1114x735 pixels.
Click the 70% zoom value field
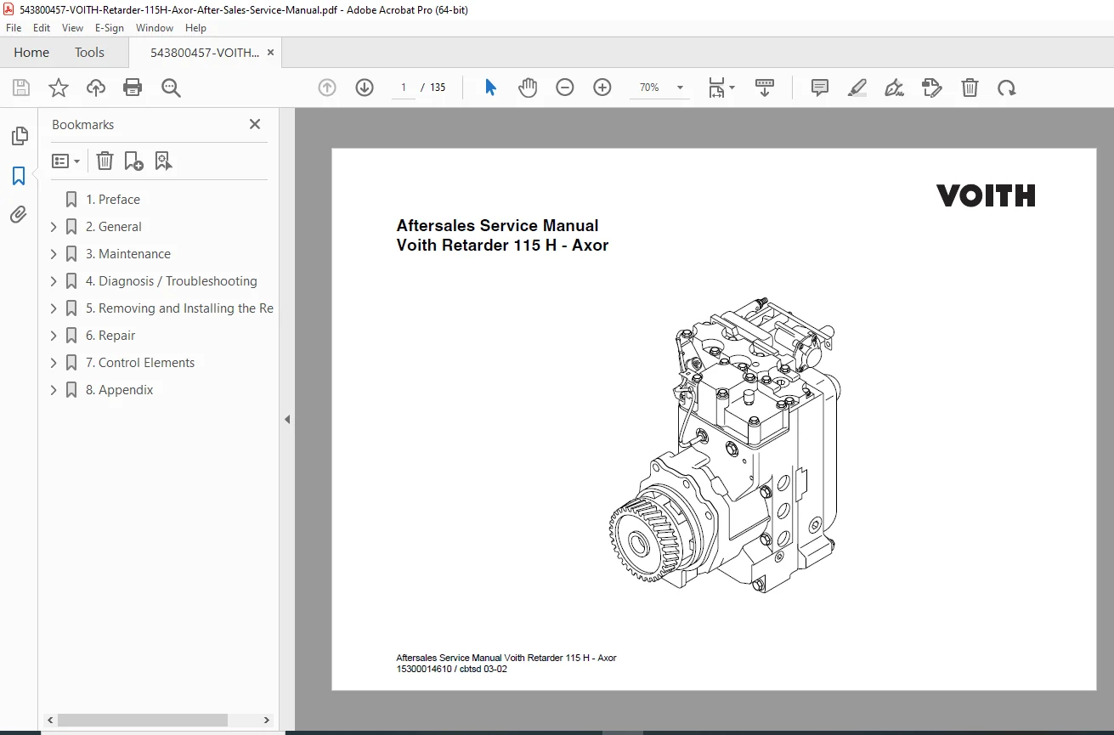(650, 88)
